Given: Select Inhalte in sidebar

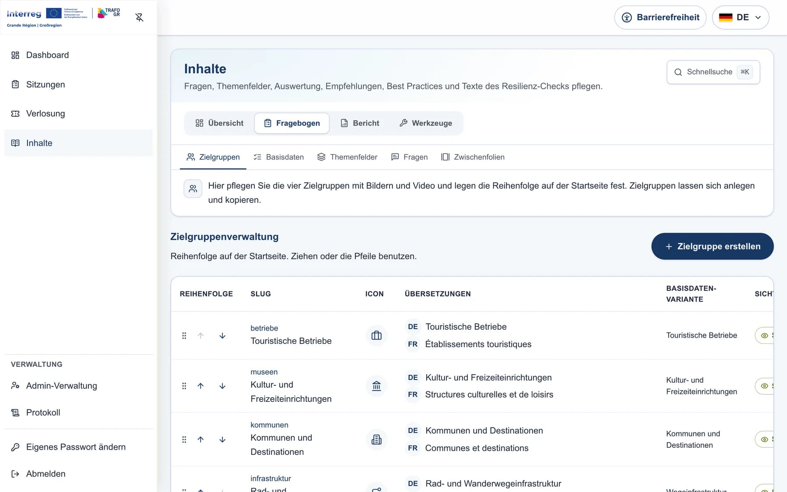Looking at the screenshot, I should click(79, 143).
